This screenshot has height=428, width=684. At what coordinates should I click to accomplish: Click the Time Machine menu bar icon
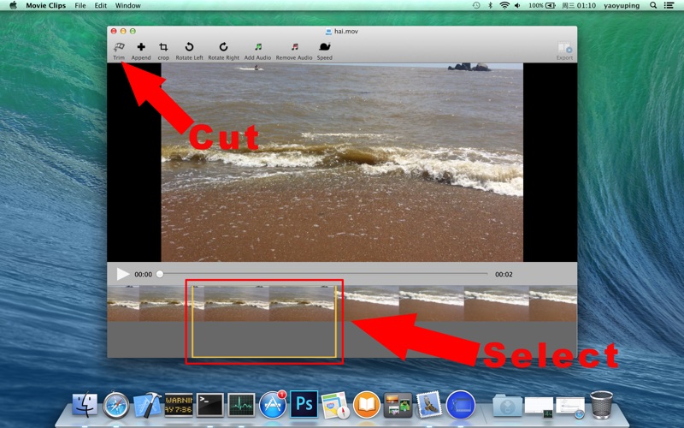click(476, 5)
